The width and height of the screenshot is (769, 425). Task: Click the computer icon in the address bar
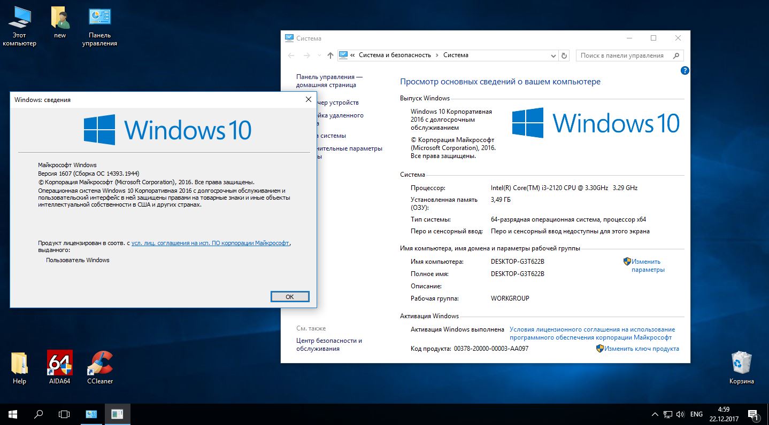[x=343, y=55]
